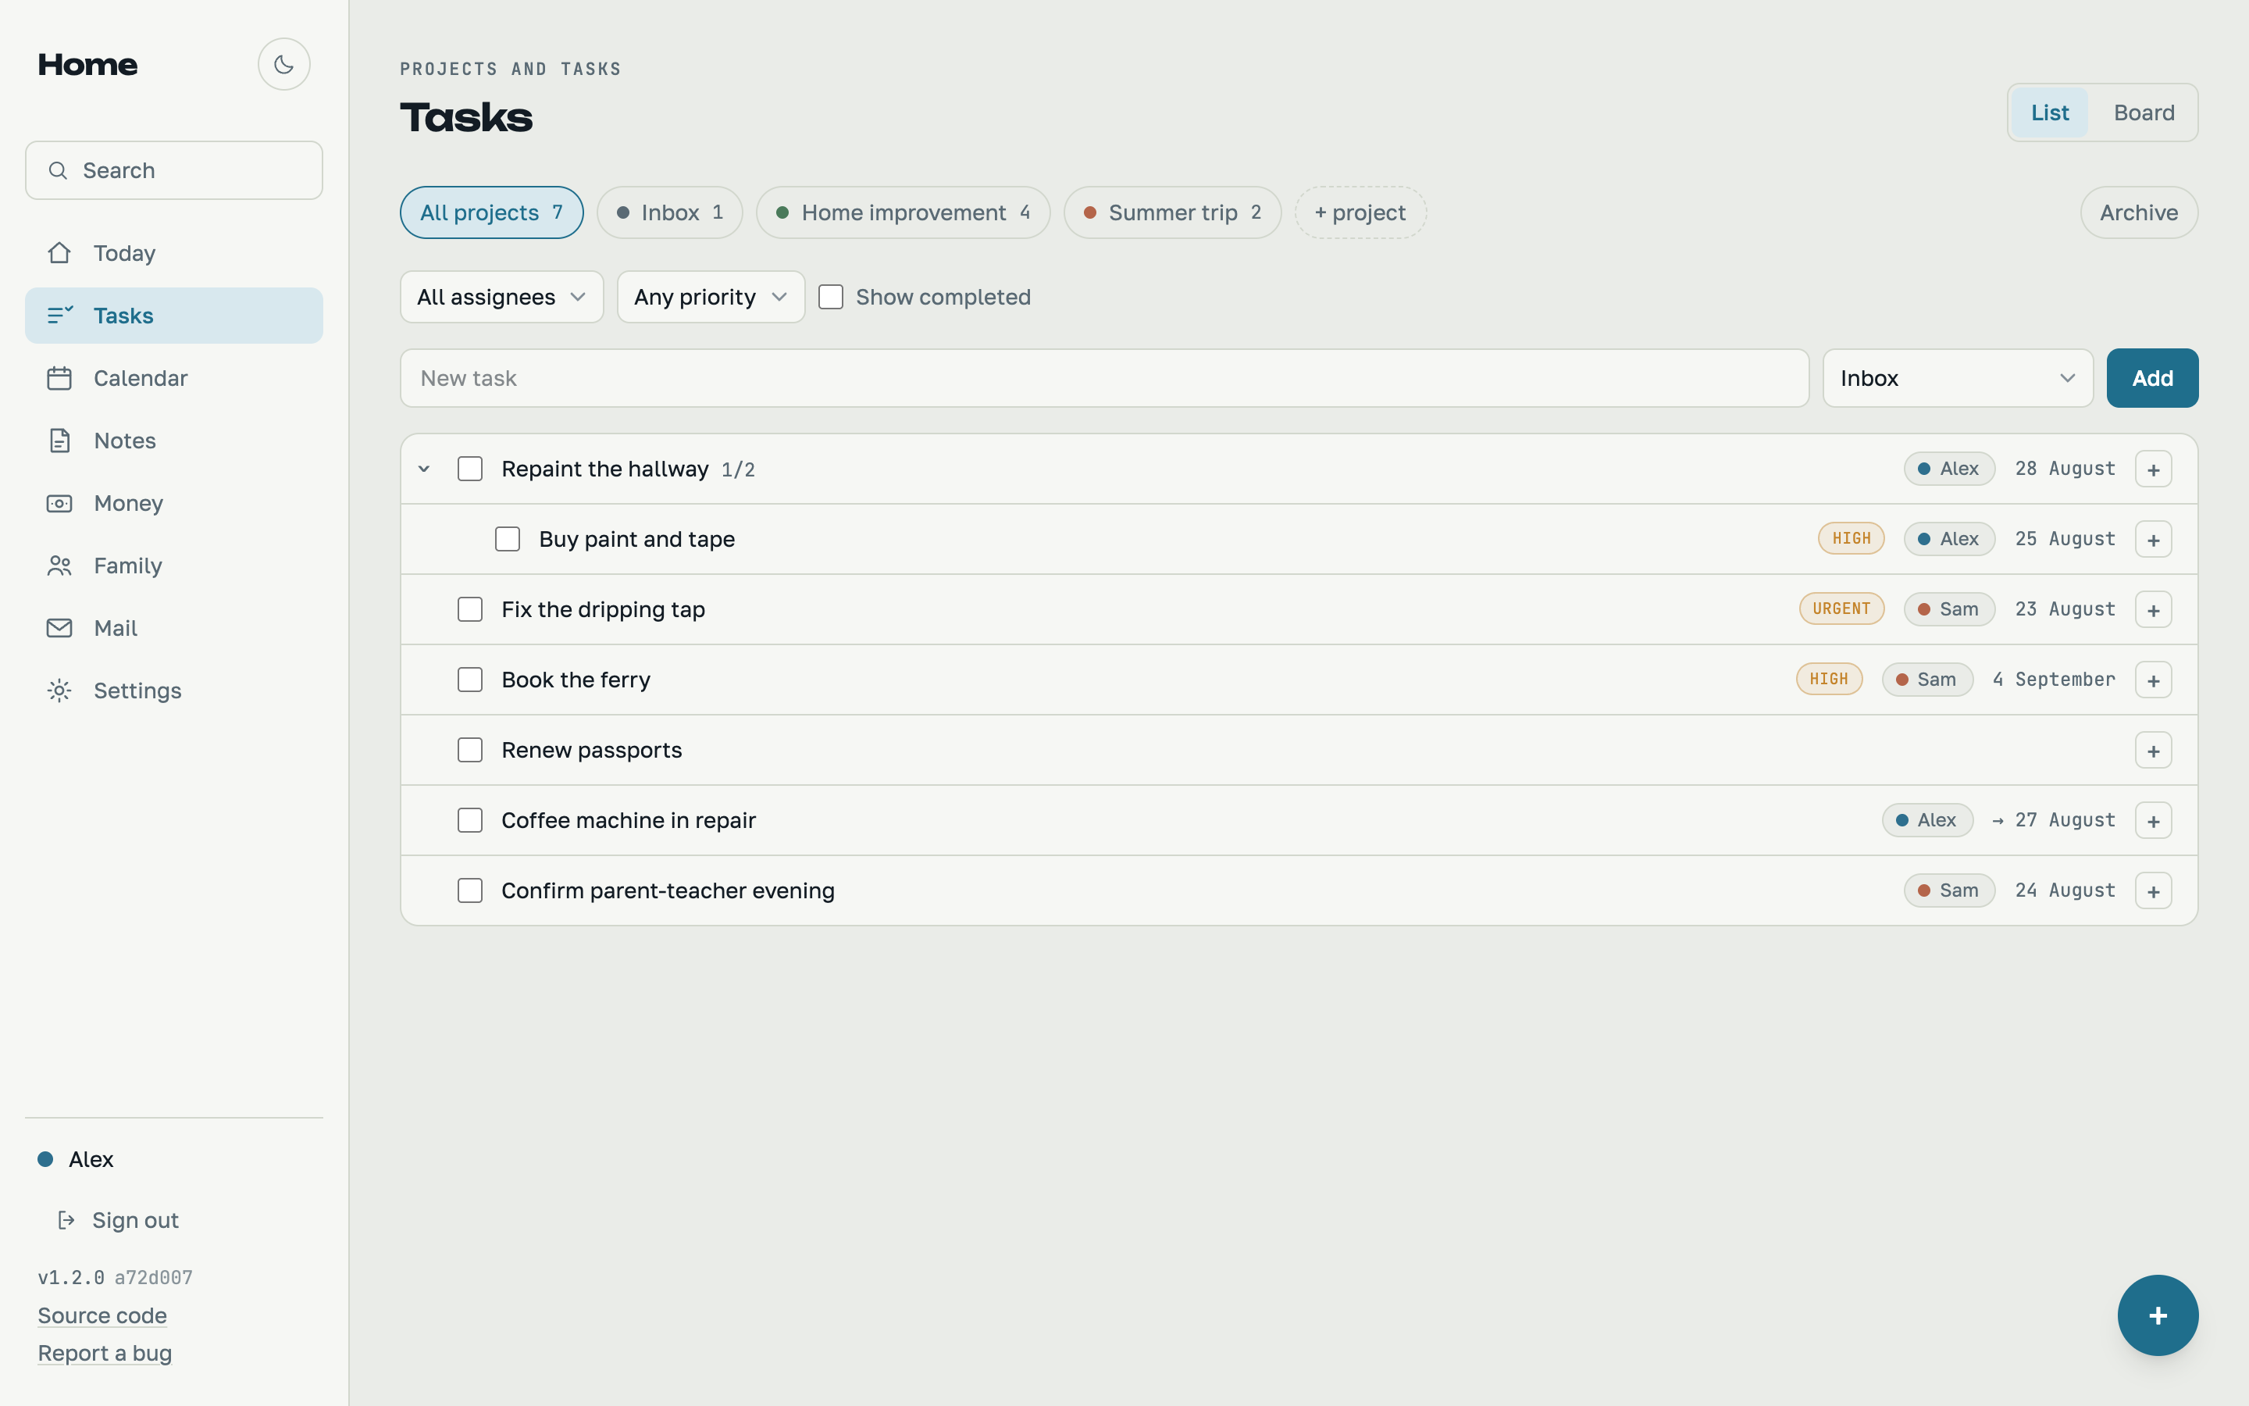
Task: Open the Archive
Action: click(x=2138, y=212)
